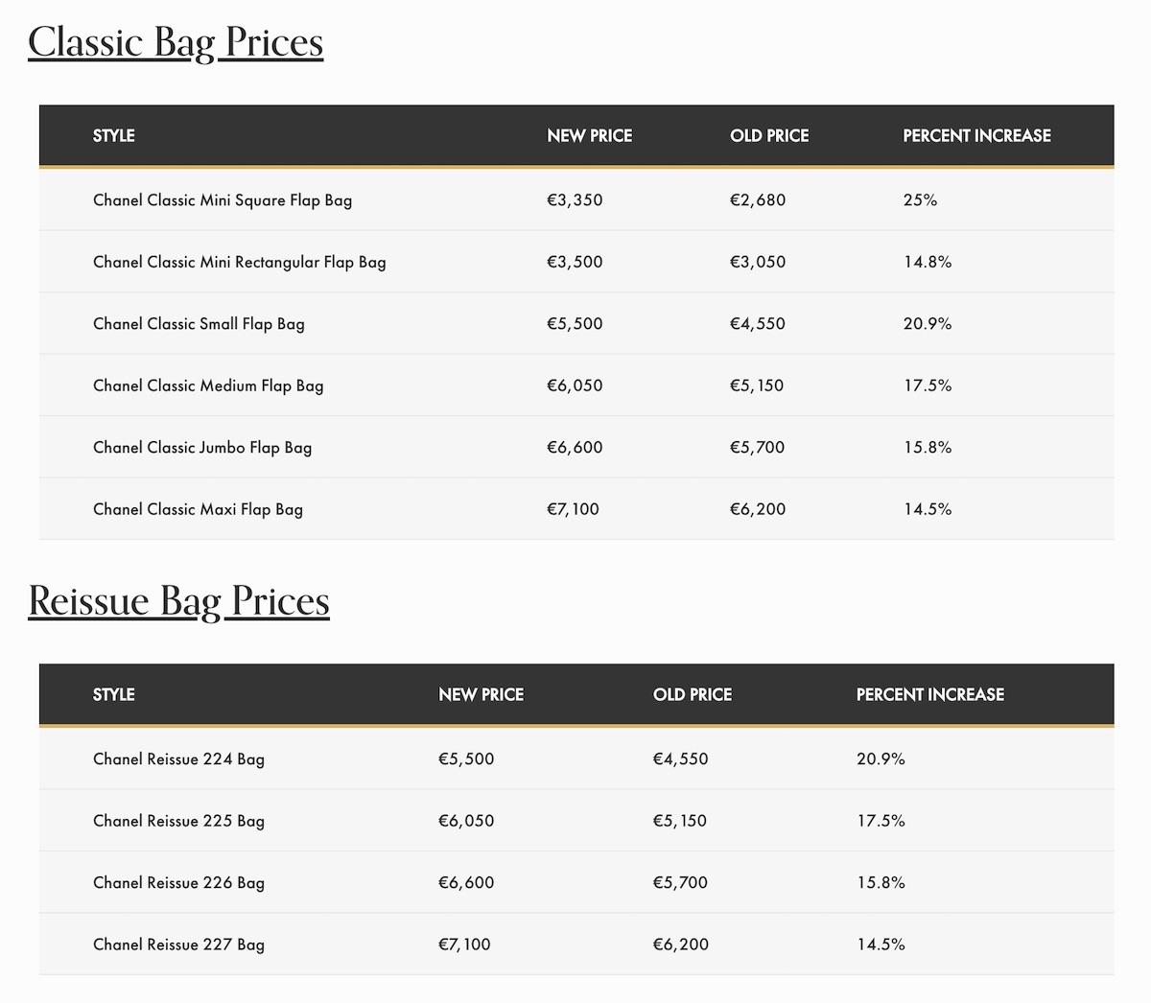Select the Chanel Classic Jumbo Flap Bag name

pyautogui.click(x=202, y=448)
